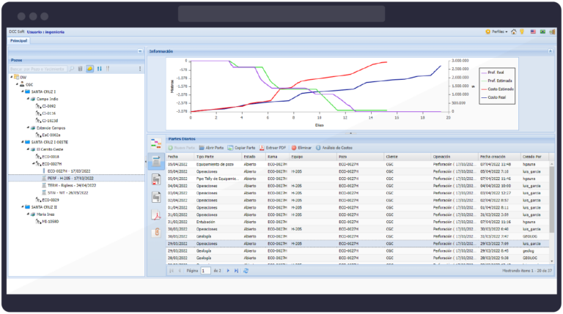Collapse the Campo Indio node

click(28, 99)
